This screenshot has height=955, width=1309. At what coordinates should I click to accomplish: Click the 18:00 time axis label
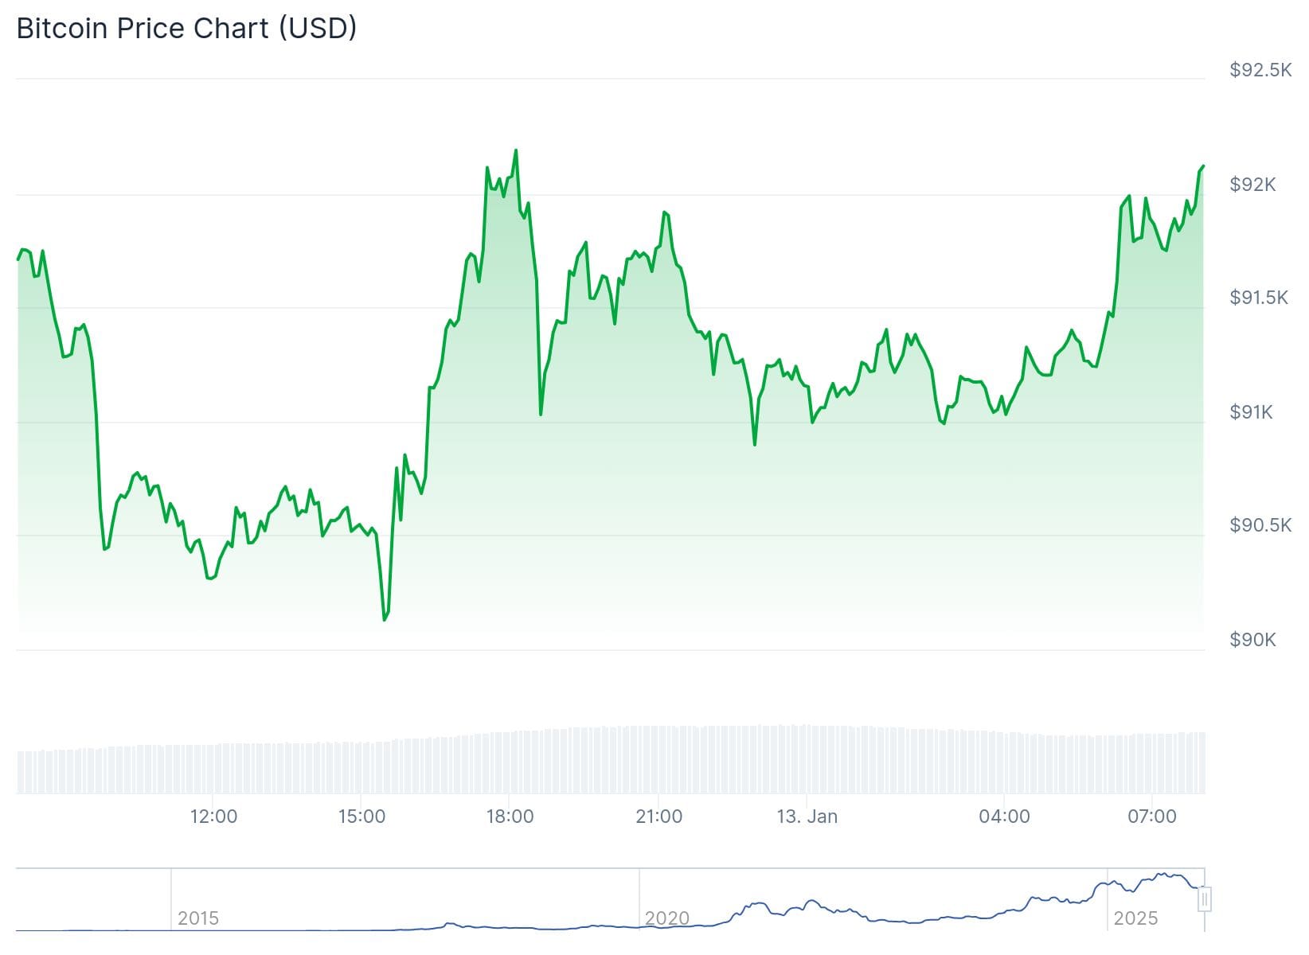[510, 817]
